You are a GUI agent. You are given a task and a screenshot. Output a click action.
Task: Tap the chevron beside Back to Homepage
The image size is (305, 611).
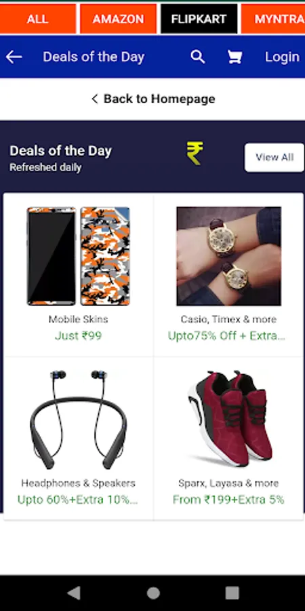pyautogui.click(x=94, y=99)
